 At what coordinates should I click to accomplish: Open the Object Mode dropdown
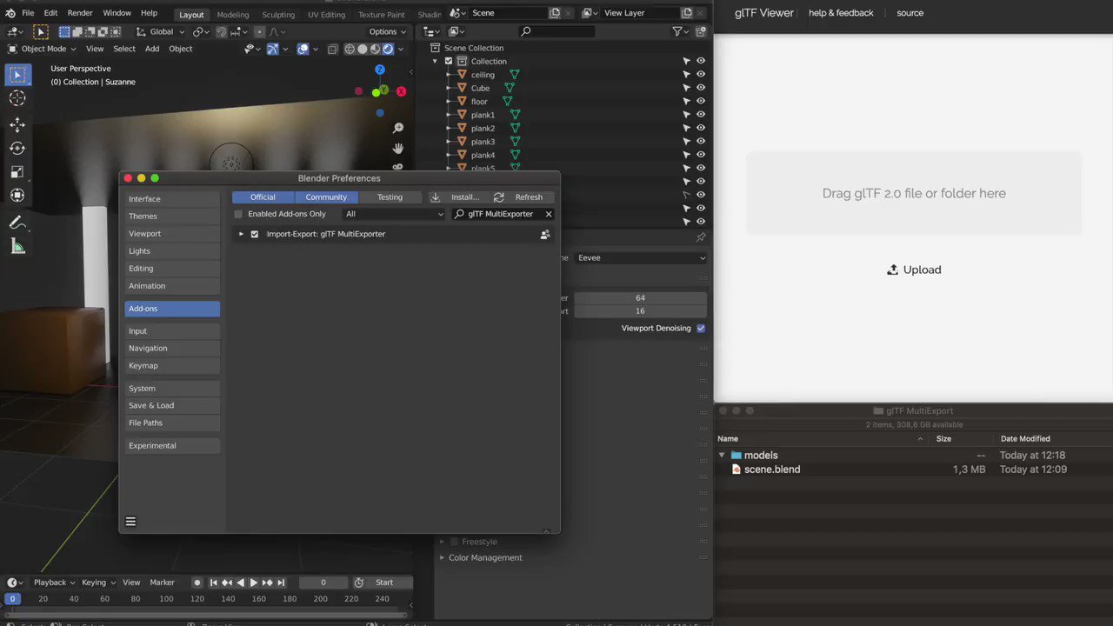(x=43, y=49)
